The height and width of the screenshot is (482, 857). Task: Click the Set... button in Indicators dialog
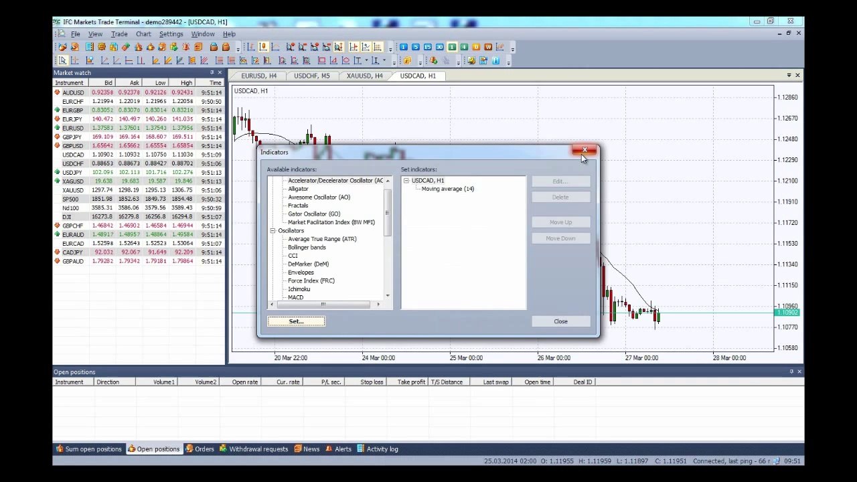coord(296,321)
